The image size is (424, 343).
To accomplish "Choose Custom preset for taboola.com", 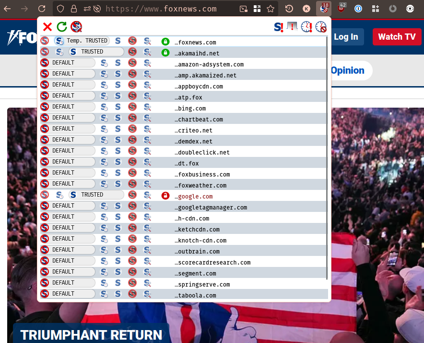I will [x=147, y=295].
